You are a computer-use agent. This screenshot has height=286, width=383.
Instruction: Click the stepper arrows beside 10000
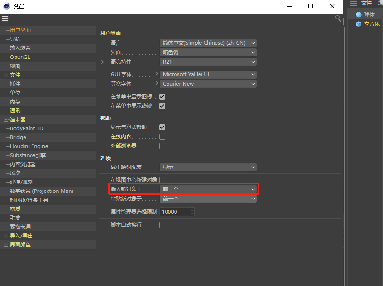[192, 212]
